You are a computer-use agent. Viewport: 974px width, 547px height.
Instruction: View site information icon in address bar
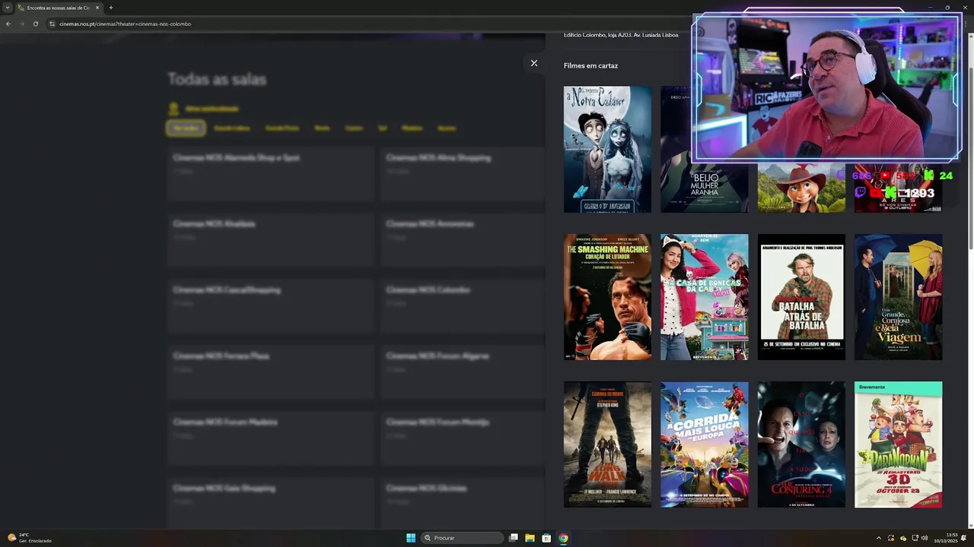53,24
